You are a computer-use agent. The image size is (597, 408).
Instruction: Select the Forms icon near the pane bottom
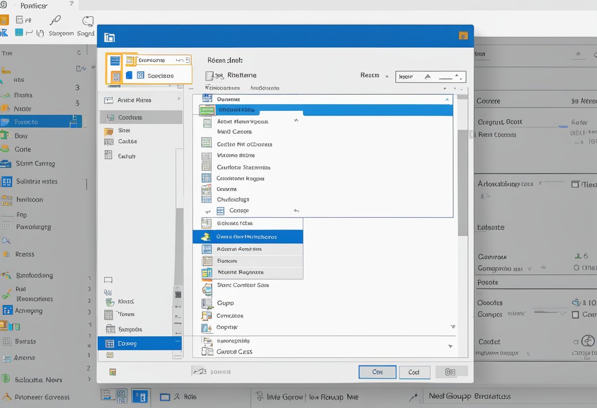(x=109, y=314)
